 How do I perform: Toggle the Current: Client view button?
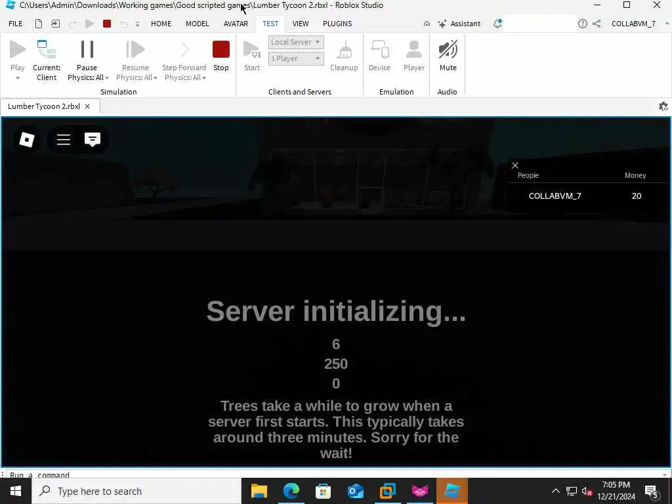[x=47, y=60]
